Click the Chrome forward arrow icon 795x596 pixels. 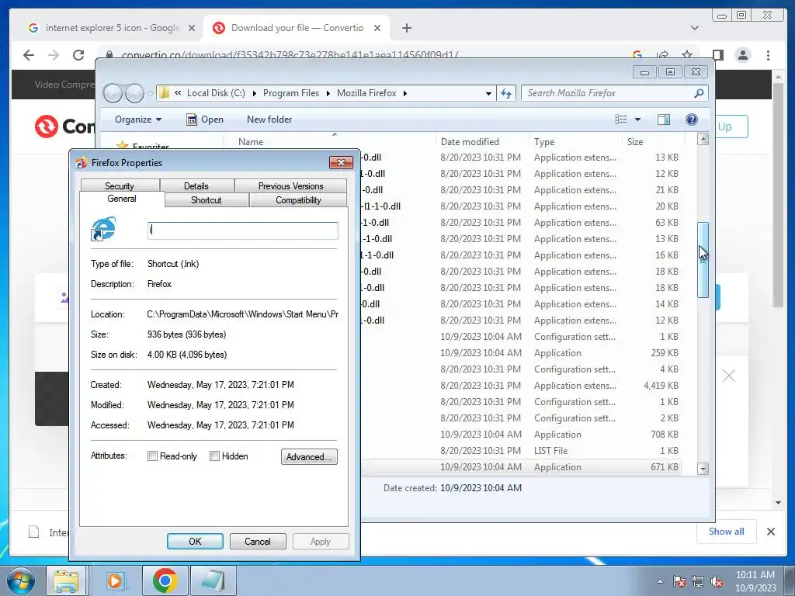[54, 55]
